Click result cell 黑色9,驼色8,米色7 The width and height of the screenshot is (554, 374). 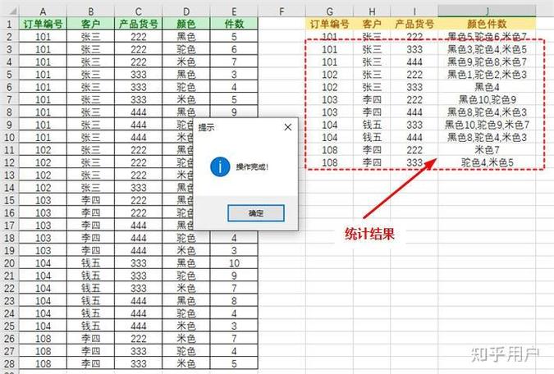(487, 62)
